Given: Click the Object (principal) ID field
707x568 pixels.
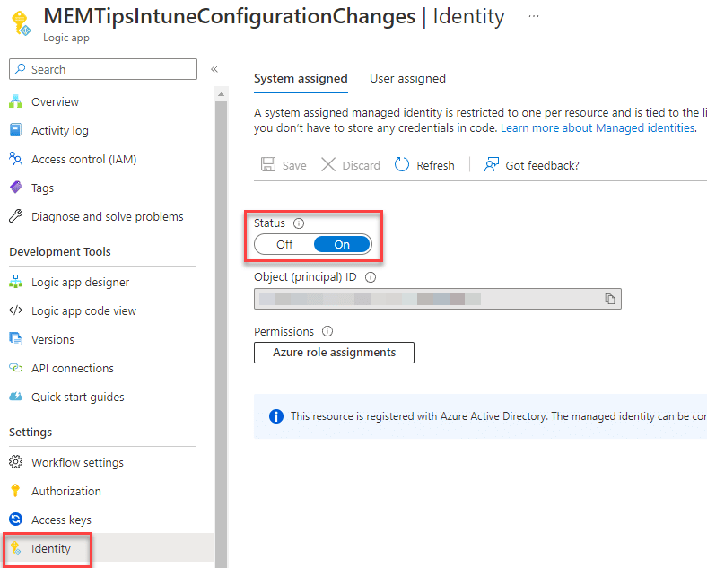Looking at the screenshot, I should [437, 299].
